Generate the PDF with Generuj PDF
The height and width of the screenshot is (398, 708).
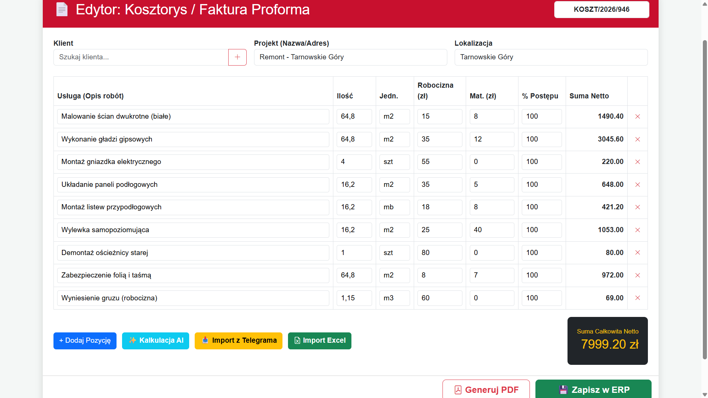coord(486,389)
